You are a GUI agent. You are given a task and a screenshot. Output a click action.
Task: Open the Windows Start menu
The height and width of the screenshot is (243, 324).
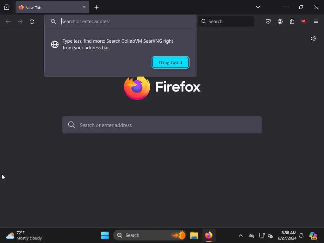point(105,235)
